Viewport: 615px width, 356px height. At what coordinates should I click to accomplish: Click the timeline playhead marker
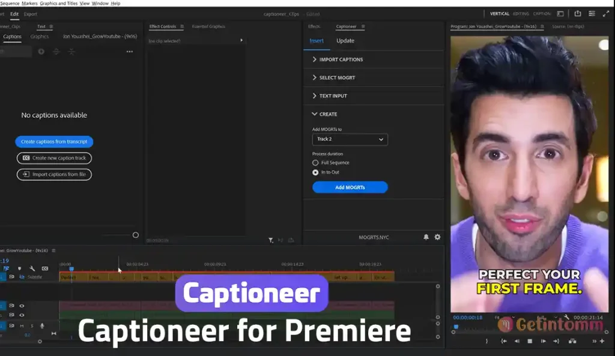[71, 268]
